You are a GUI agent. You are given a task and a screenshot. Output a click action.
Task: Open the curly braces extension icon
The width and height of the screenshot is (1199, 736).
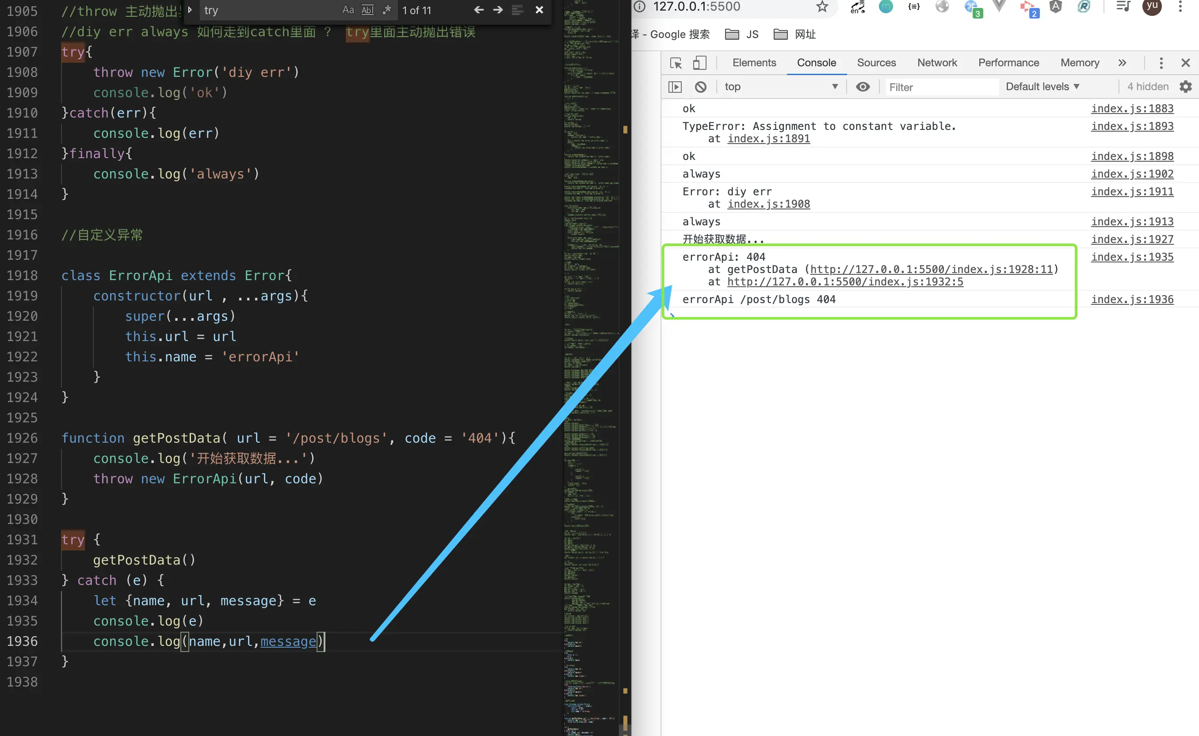point(914,6)
